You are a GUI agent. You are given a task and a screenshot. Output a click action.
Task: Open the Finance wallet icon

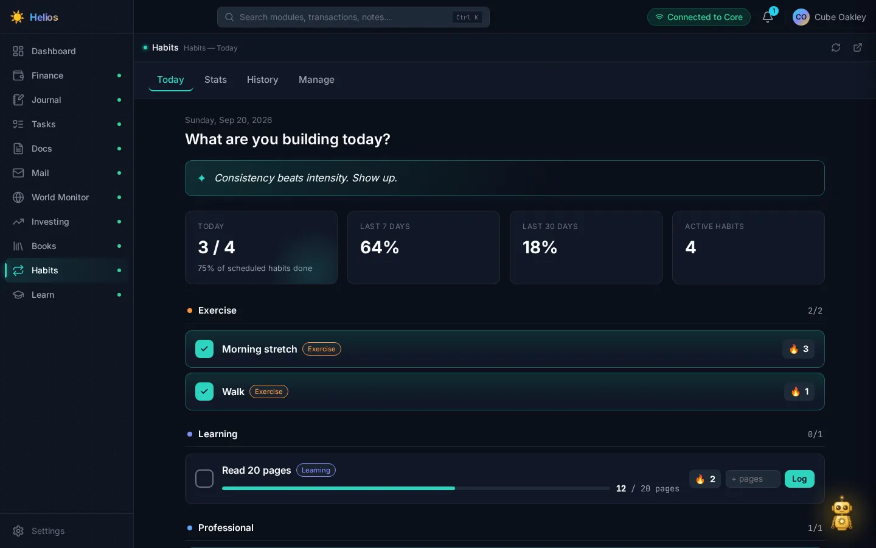tap(18, 76)
